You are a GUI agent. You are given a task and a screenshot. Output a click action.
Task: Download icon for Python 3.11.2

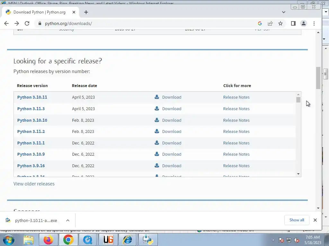click(157, 131)
